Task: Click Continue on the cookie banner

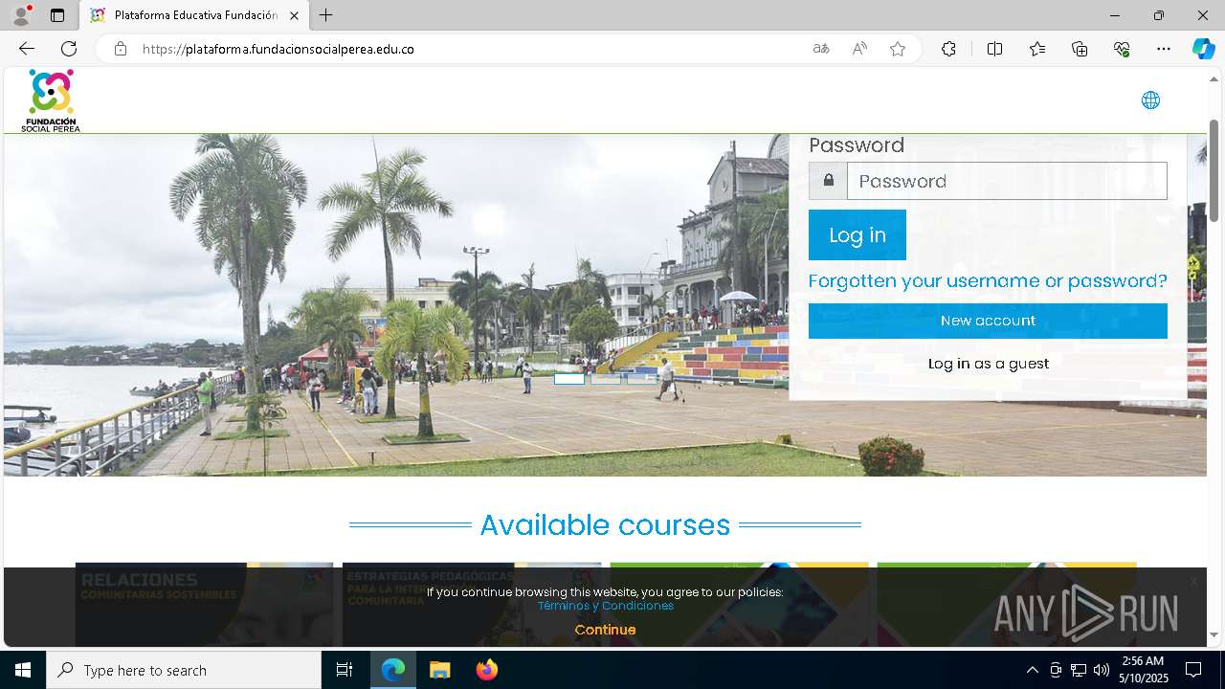Action: 605,630
